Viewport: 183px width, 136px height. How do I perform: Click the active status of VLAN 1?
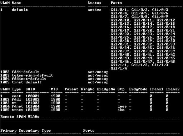(94, 10)
